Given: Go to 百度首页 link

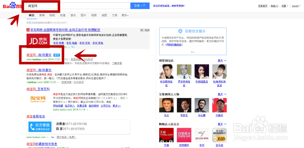Looking at the screenshot, I should tap(263, 6).
